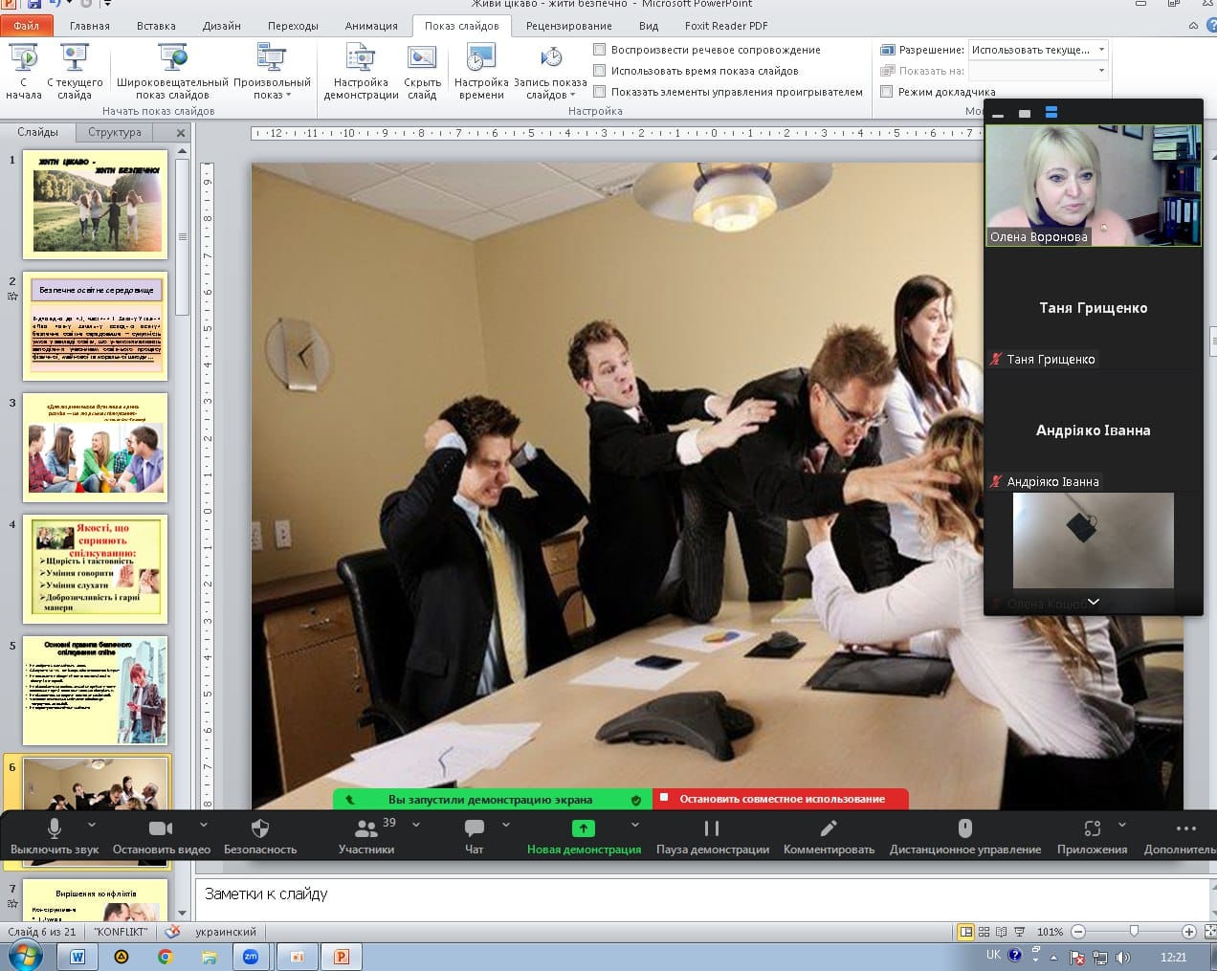Viewport: 1217px width, 971px height.
Task: Click the zoom slider in status bar
Action: [x=1134, y=932]
